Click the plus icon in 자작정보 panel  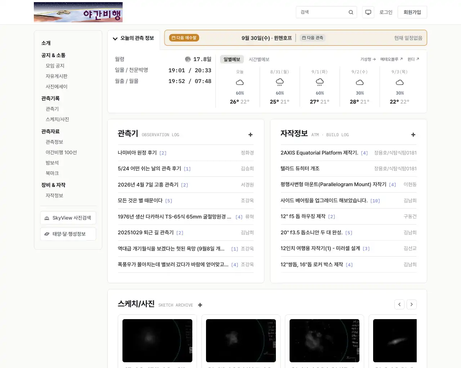(413, 135)
